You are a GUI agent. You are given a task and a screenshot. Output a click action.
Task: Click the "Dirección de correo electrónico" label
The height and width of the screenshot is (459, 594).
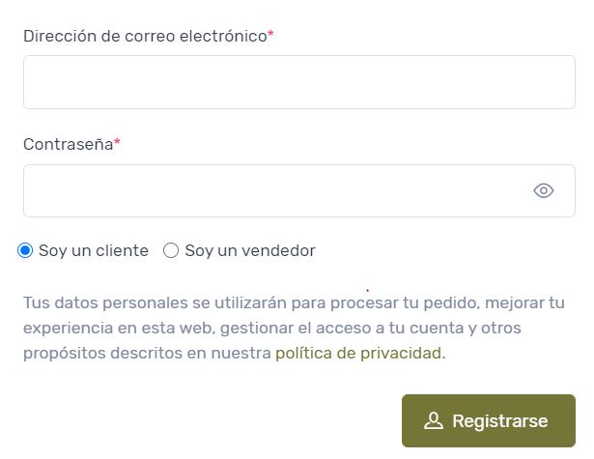[145, 37]
